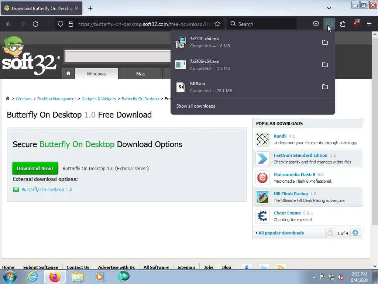Click the FastSum arrow icon
This screenshot has width=378, height=284.
[262, 159]
